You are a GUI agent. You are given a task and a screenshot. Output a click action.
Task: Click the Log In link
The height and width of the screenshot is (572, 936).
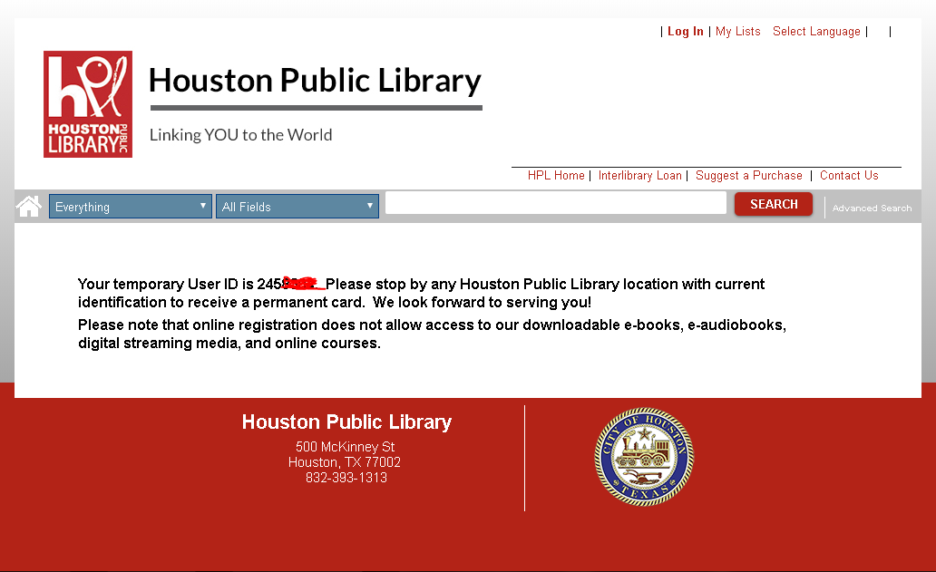coord(685,32)
